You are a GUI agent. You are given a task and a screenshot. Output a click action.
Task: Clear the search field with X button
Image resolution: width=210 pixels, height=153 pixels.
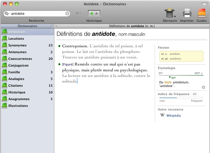tap(67, 13)
